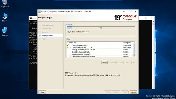
Task: Open Help in the DBCA wizard
Action: click(42, 92)
